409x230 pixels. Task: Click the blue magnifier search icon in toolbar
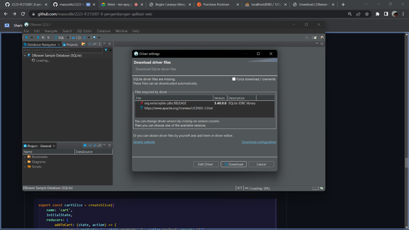click(x=94, y=37)
